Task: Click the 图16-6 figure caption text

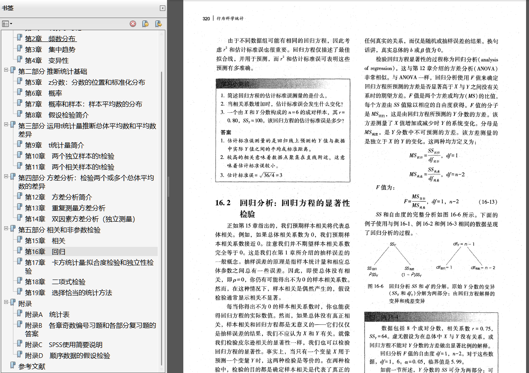Action: coord(431,293)
